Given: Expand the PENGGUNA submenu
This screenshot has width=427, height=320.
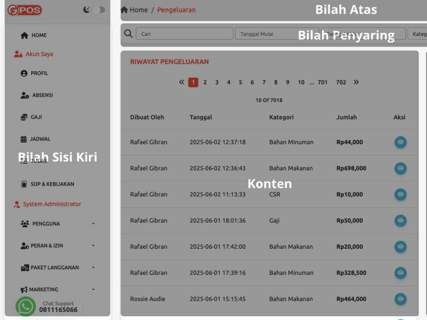Looking at the screenshot, I should [93, 224].
